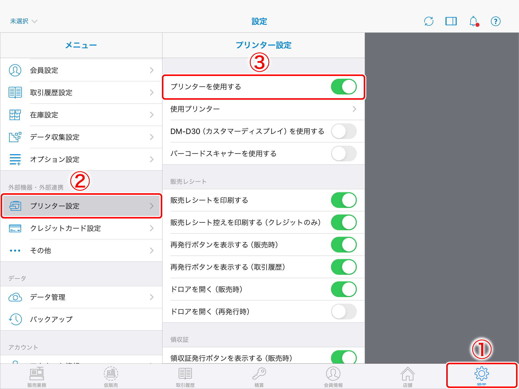Toggle 再発行ボタンを表示する（販売時） switch
Screen dimensions: 519x389
tap(344, 245)
